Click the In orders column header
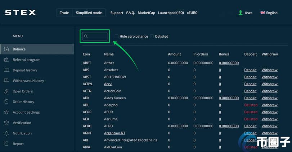Viewport: 292px width, 152px height. pos(201,54)
